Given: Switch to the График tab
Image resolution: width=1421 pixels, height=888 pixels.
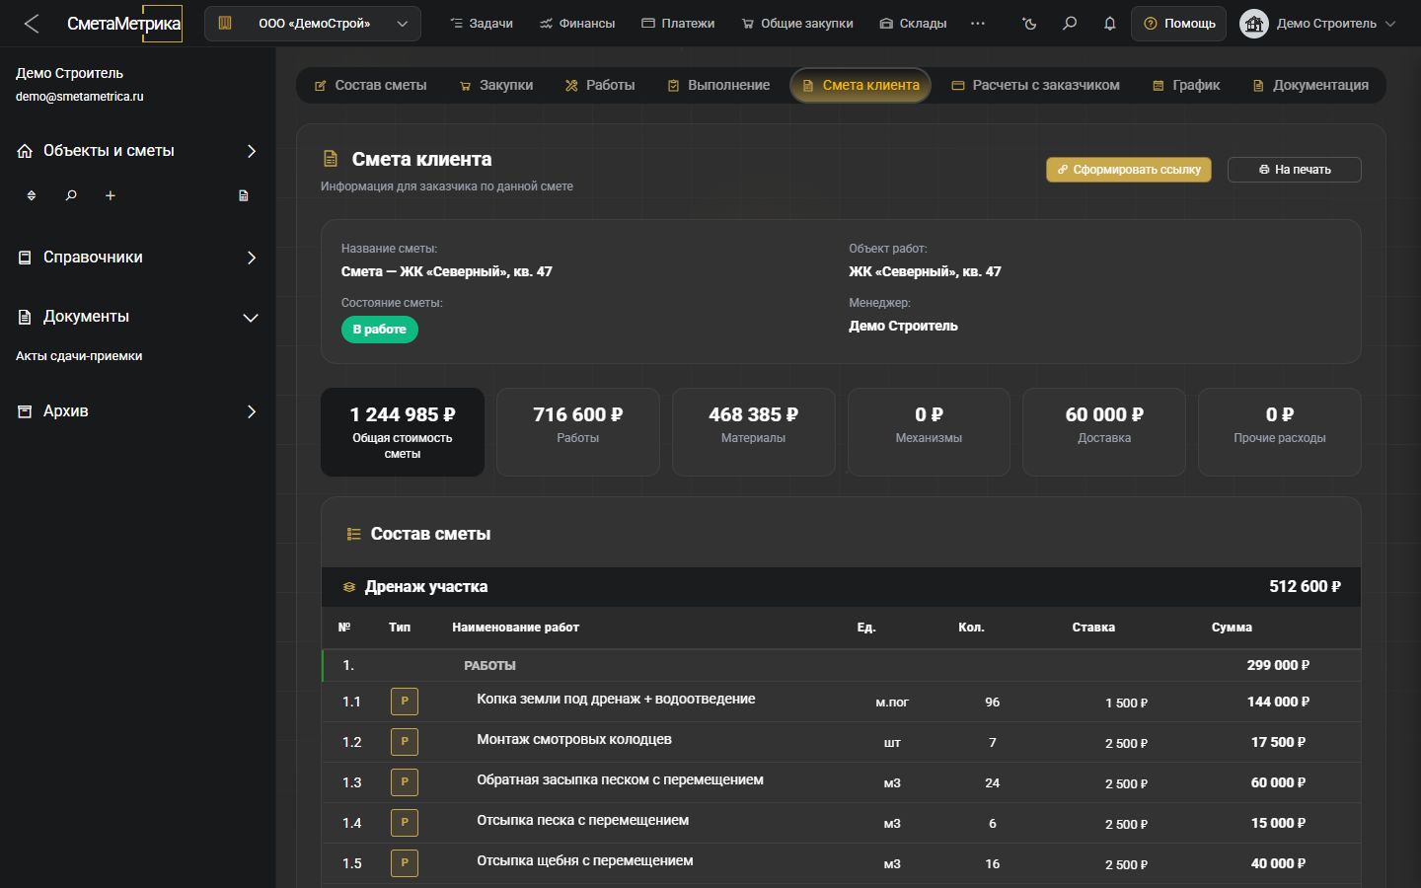Looking at the screenshot, I should pyautogui.click(x=1186, y=86).
